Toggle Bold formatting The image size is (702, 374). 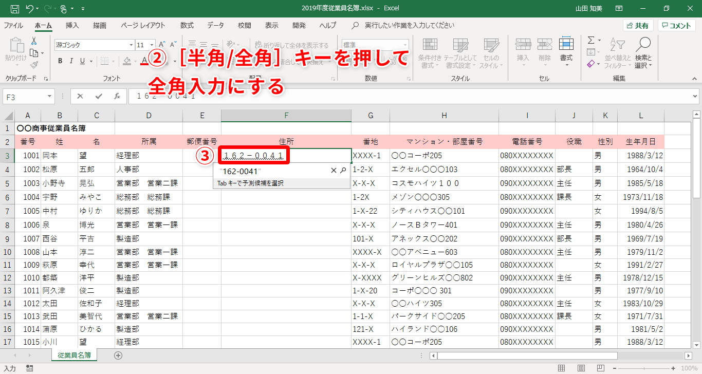click(60, 61)
